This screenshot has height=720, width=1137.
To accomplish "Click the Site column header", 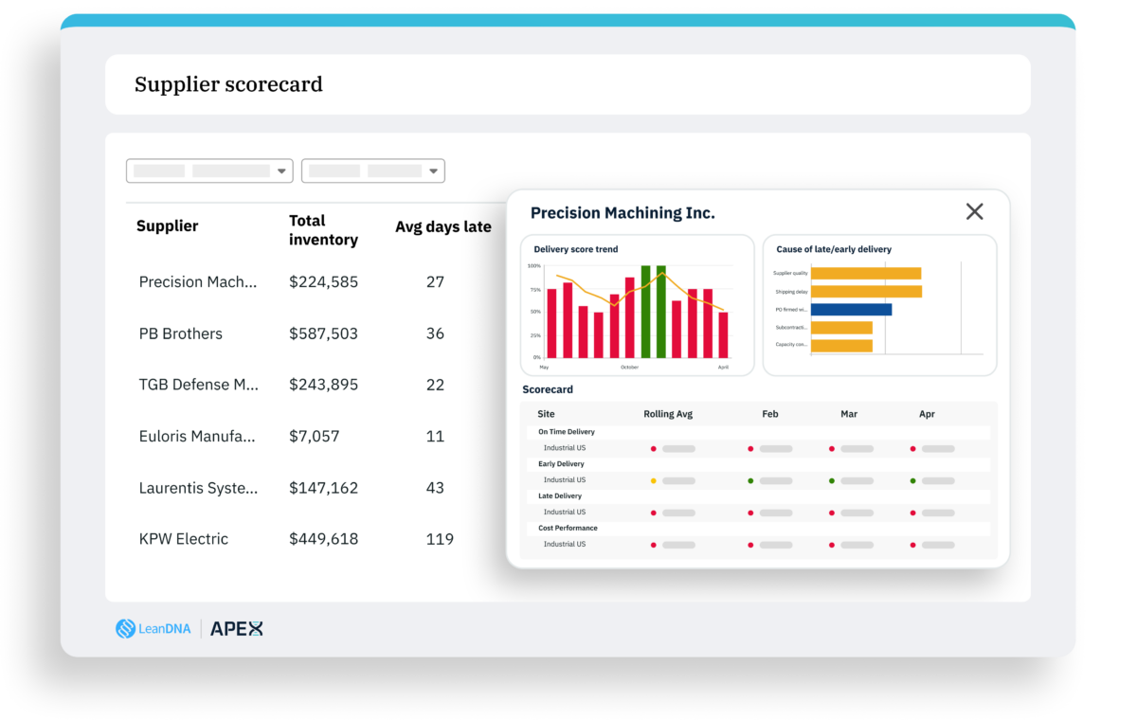I will point(546,414).
